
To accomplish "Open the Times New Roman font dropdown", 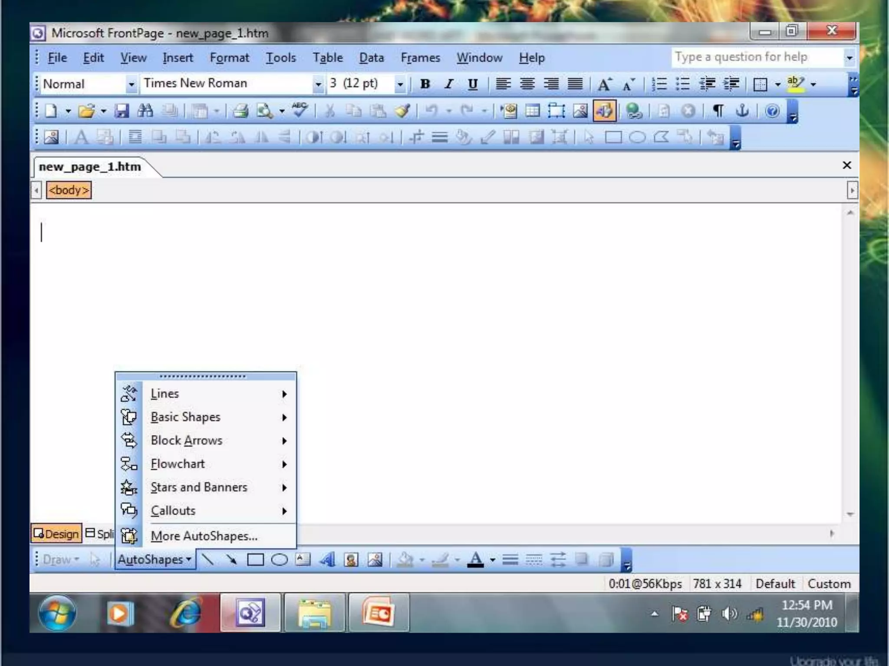I will pos(318,84).
